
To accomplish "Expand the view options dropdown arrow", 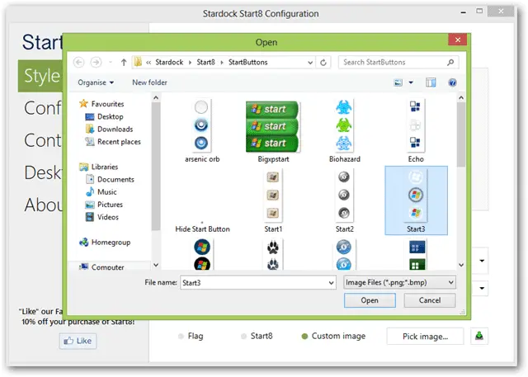I will coord(411,82).
